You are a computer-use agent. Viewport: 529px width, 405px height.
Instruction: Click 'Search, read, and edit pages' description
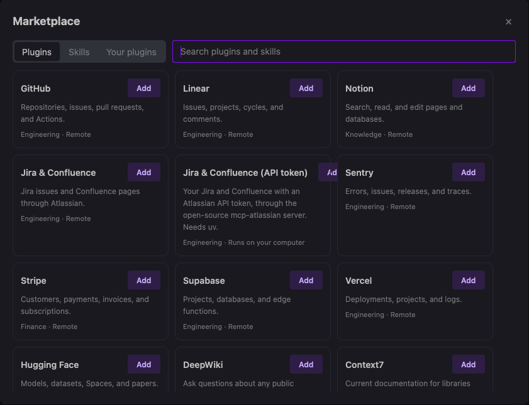(403, 113)
